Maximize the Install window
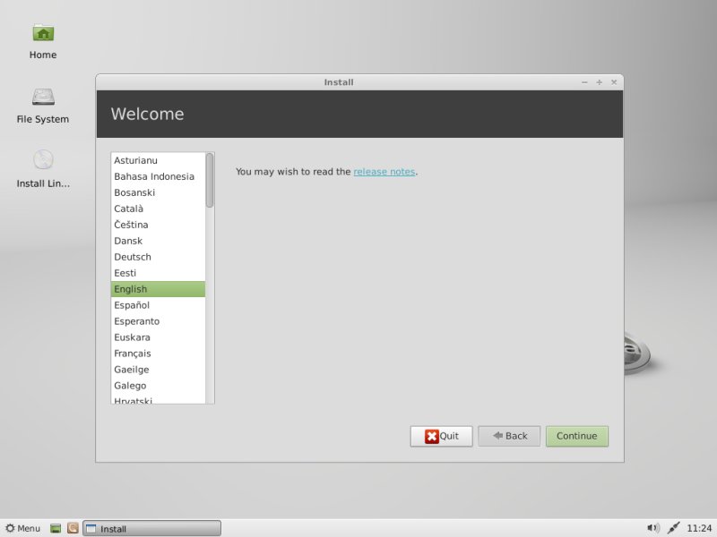Viewport: 717px width, 537px height. point(599,82)
